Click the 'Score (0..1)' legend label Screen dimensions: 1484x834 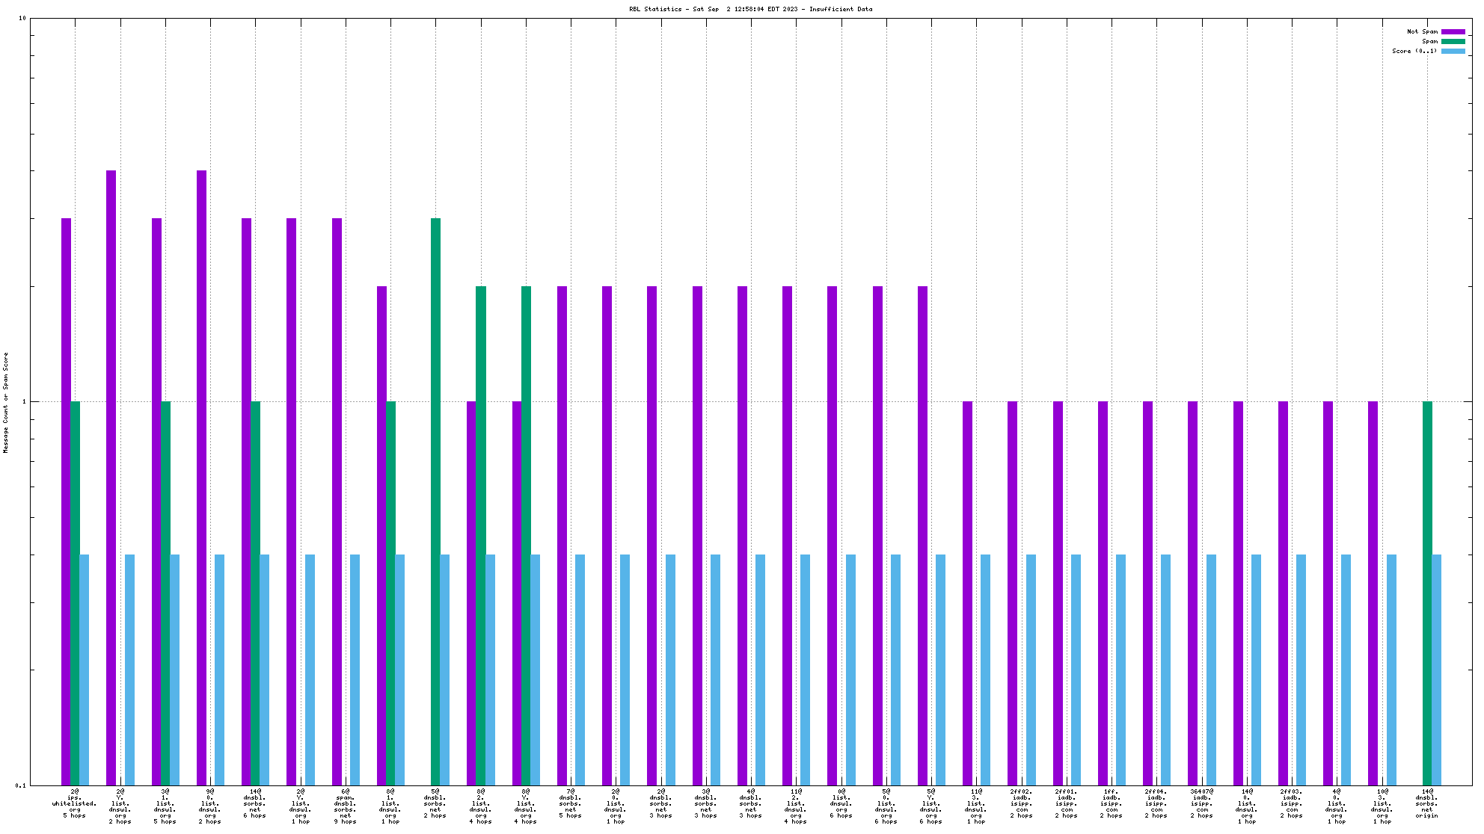pyautogui.click(x=1414, y=51)
